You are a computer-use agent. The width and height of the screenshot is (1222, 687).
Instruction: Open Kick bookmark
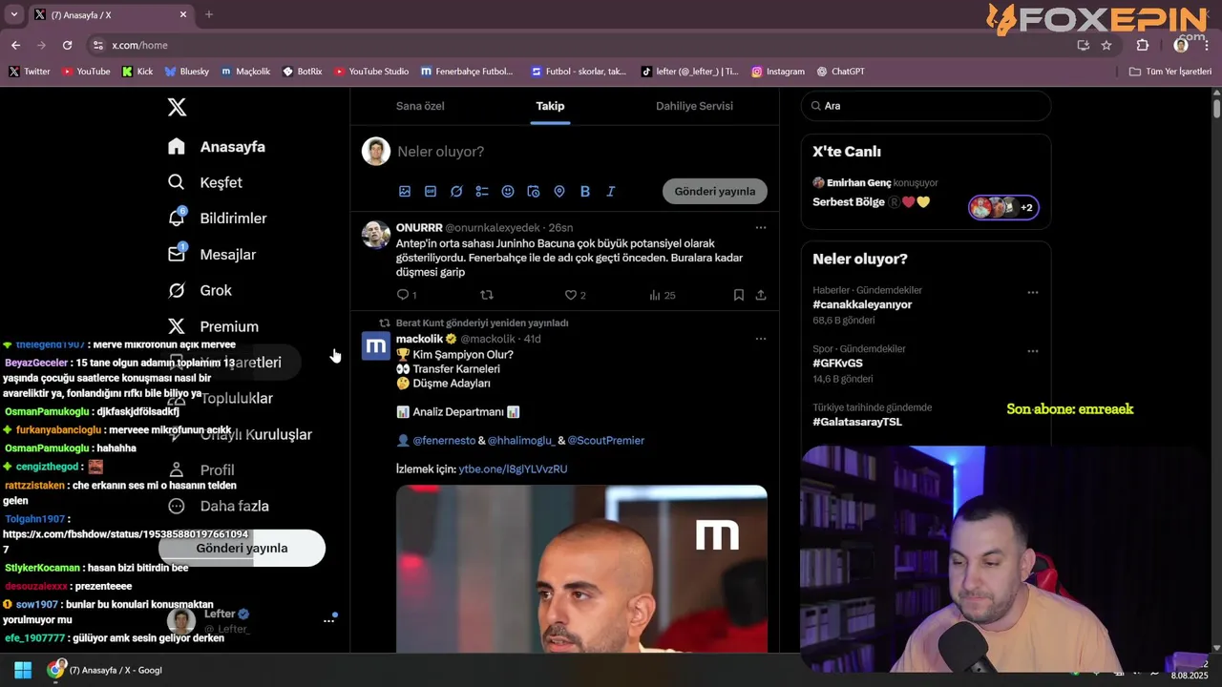point(137,72)
